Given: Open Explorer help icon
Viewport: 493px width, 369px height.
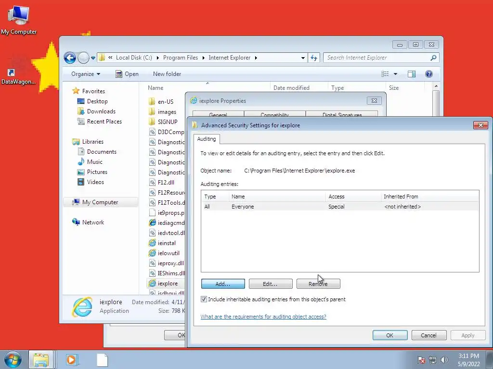Looking at the screenshot, I should (429, 74).
